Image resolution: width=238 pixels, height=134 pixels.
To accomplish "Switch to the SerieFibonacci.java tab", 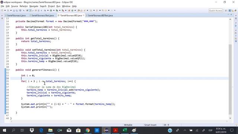I will [15, 16].
